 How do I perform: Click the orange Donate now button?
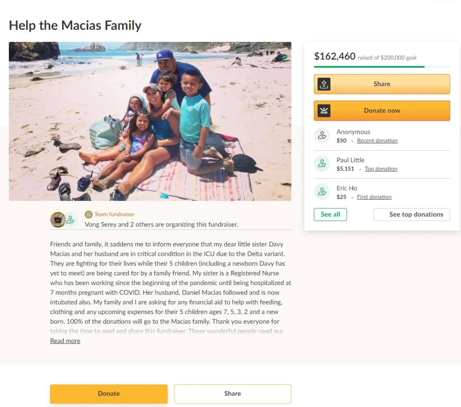tap(382, 111)
